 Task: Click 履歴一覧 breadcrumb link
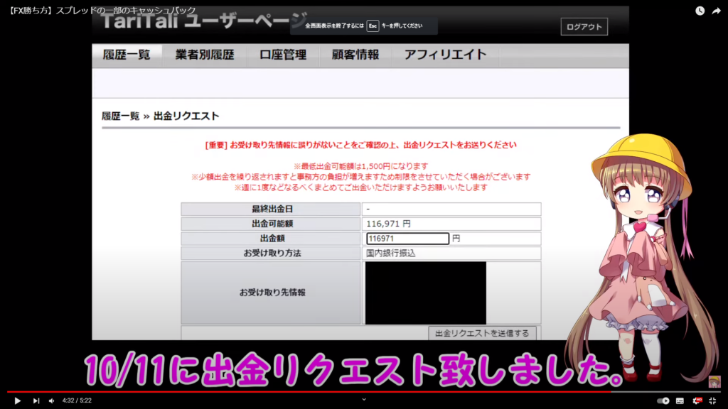point(120,116)
